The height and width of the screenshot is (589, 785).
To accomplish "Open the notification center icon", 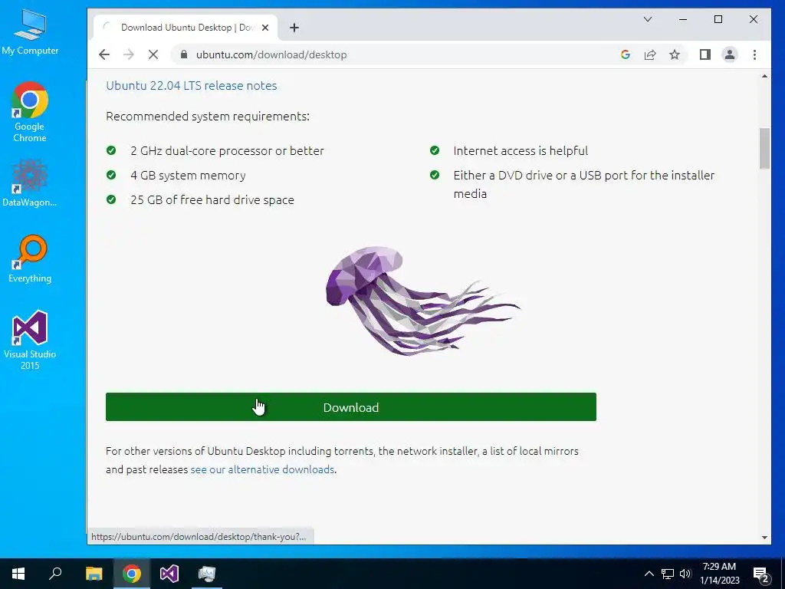I will 761,575.
